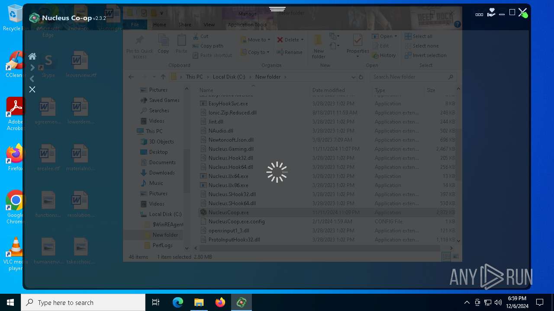Close the Nucleus Co-op window

pos(522,13)
